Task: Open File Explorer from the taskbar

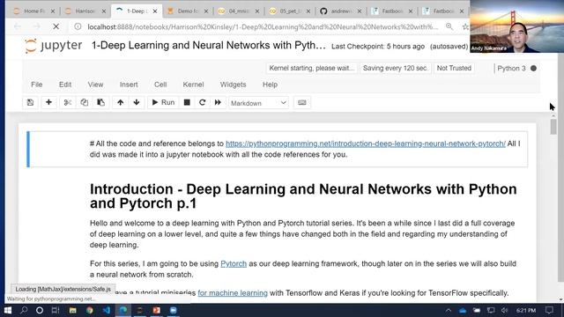Action: pos(72,310)
